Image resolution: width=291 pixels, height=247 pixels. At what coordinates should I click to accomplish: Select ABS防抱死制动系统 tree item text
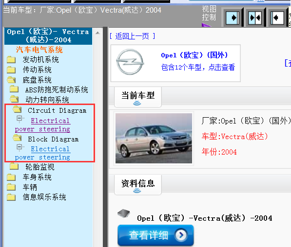(57, 90)
